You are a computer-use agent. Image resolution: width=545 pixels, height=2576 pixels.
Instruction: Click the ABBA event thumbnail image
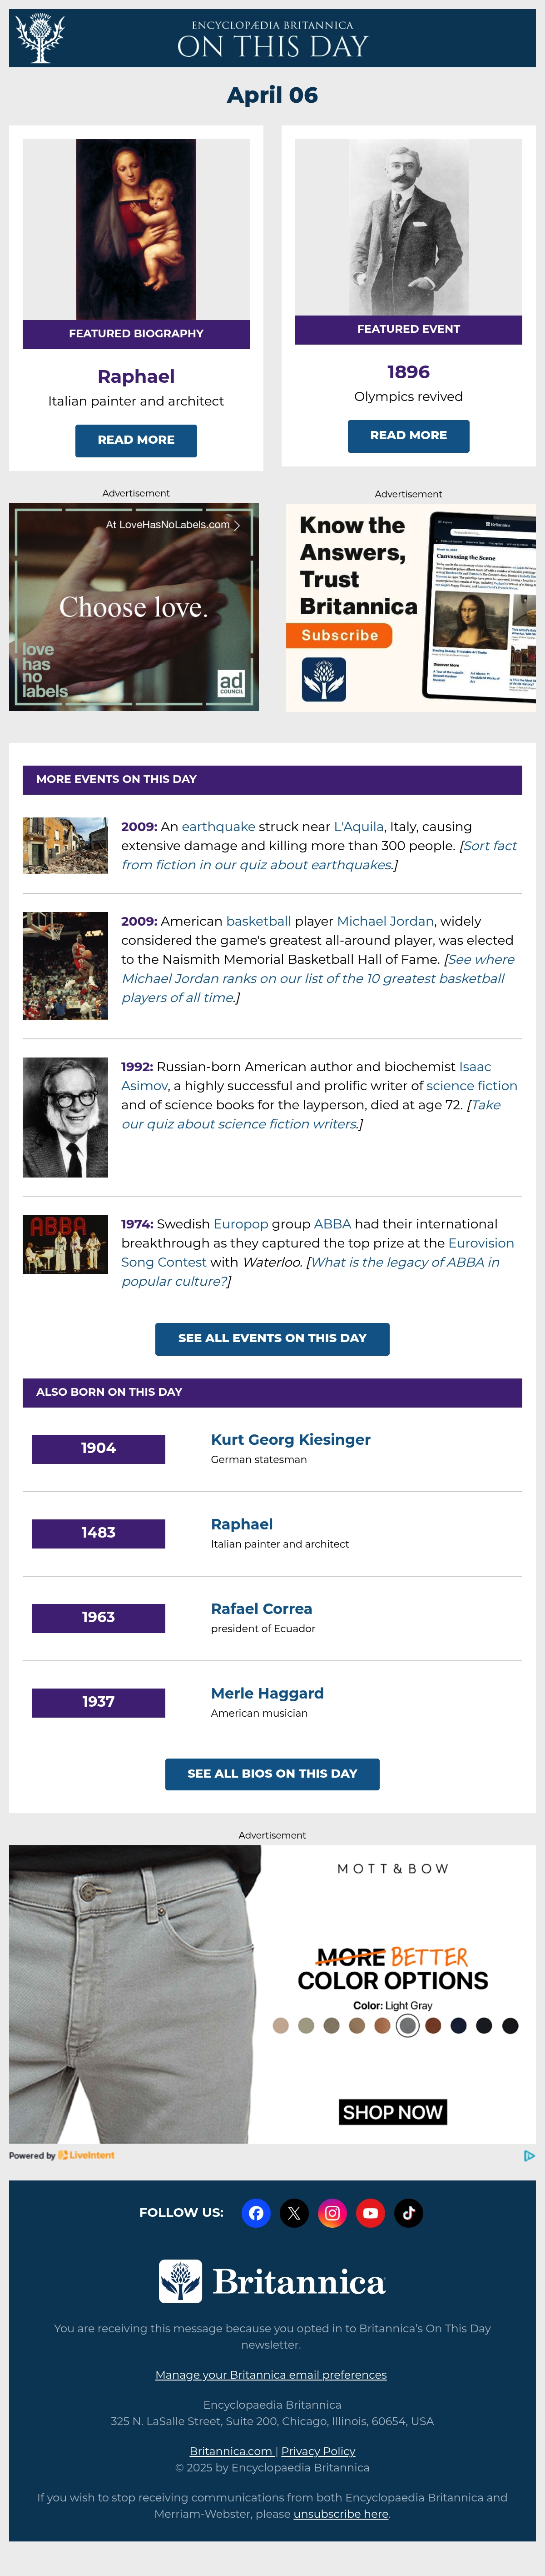coord(65,1244)
